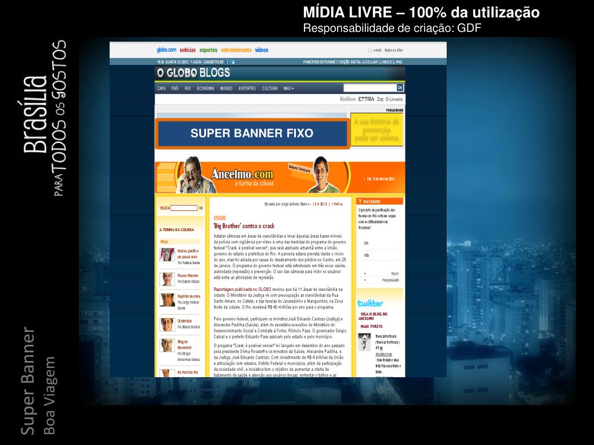Open the EDIÇÃO DIGITAL link
594x445 pixels.
349,61
